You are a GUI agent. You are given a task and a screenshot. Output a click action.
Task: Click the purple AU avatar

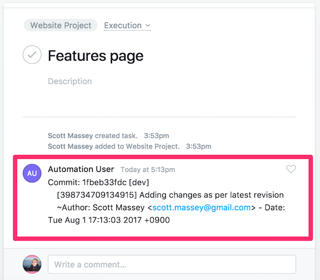pos(31,173)
